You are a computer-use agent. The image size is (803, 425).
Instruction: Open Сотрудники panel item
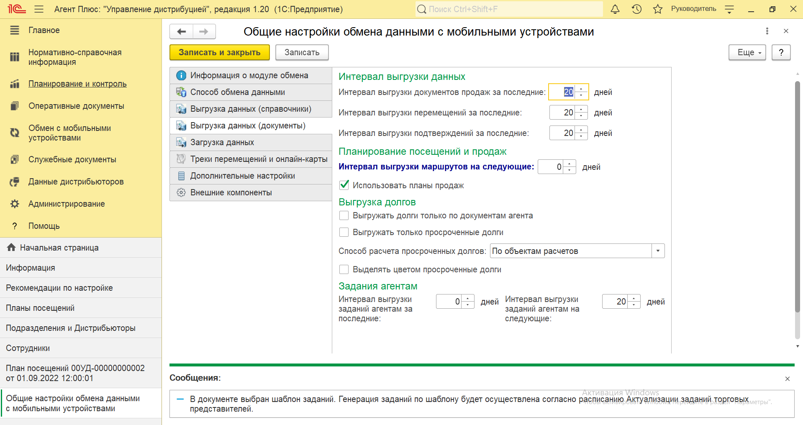click(81, 348)
